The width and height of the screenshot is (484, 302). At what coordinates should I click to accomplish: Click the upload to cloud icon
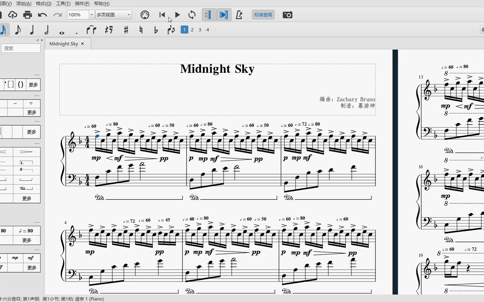[x=13, y=15]
